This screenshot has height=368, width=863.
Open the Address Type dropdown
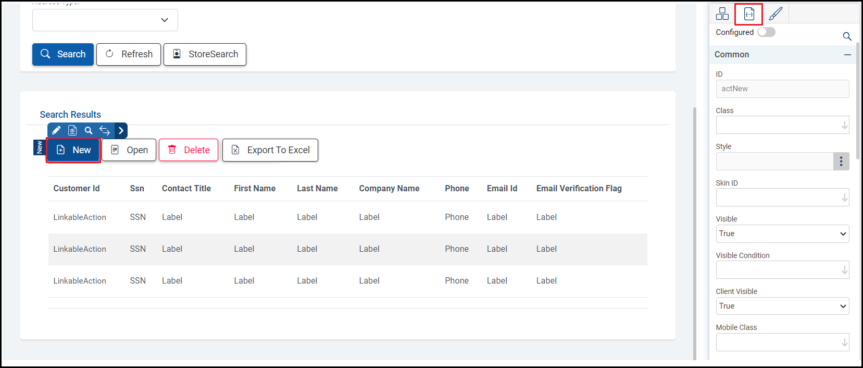pyautogui.click(x=105, y=20)
